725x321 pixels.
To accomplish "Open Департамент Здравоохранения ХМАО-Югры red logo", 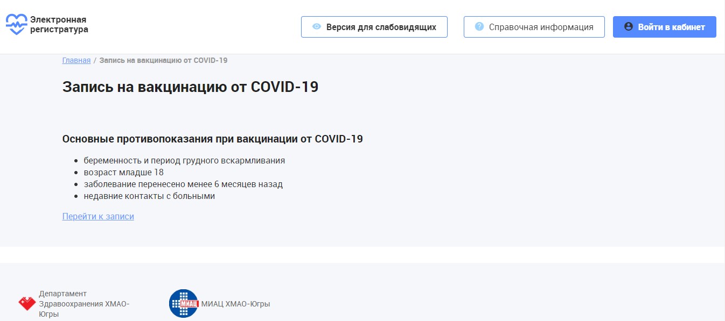I will [x=27, y=304].
